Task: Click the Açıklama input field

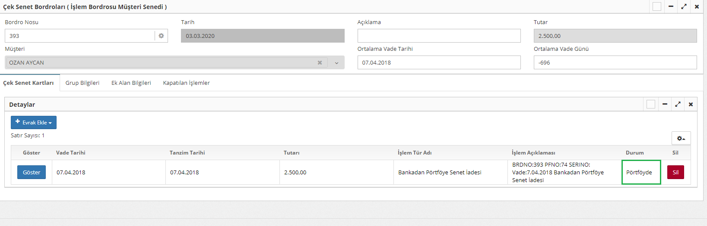Action: point(439,36)
